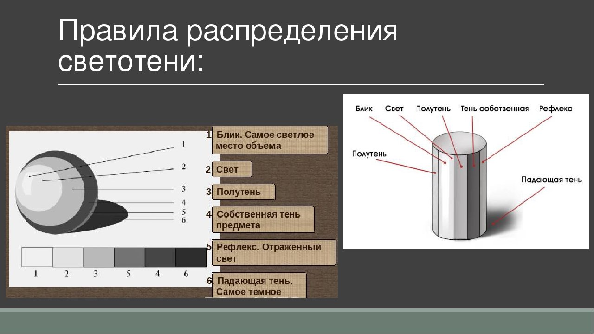The height and width of the screenshot is (334, 594).
Task: Select the "Блик. Самое светлое место объема" box
Action: 270,140
